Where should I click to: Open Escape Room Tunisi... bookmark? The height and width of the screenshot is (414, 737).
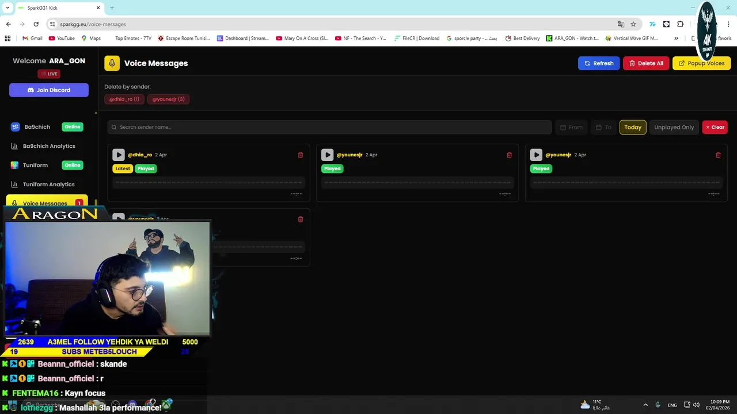(184, 39)
